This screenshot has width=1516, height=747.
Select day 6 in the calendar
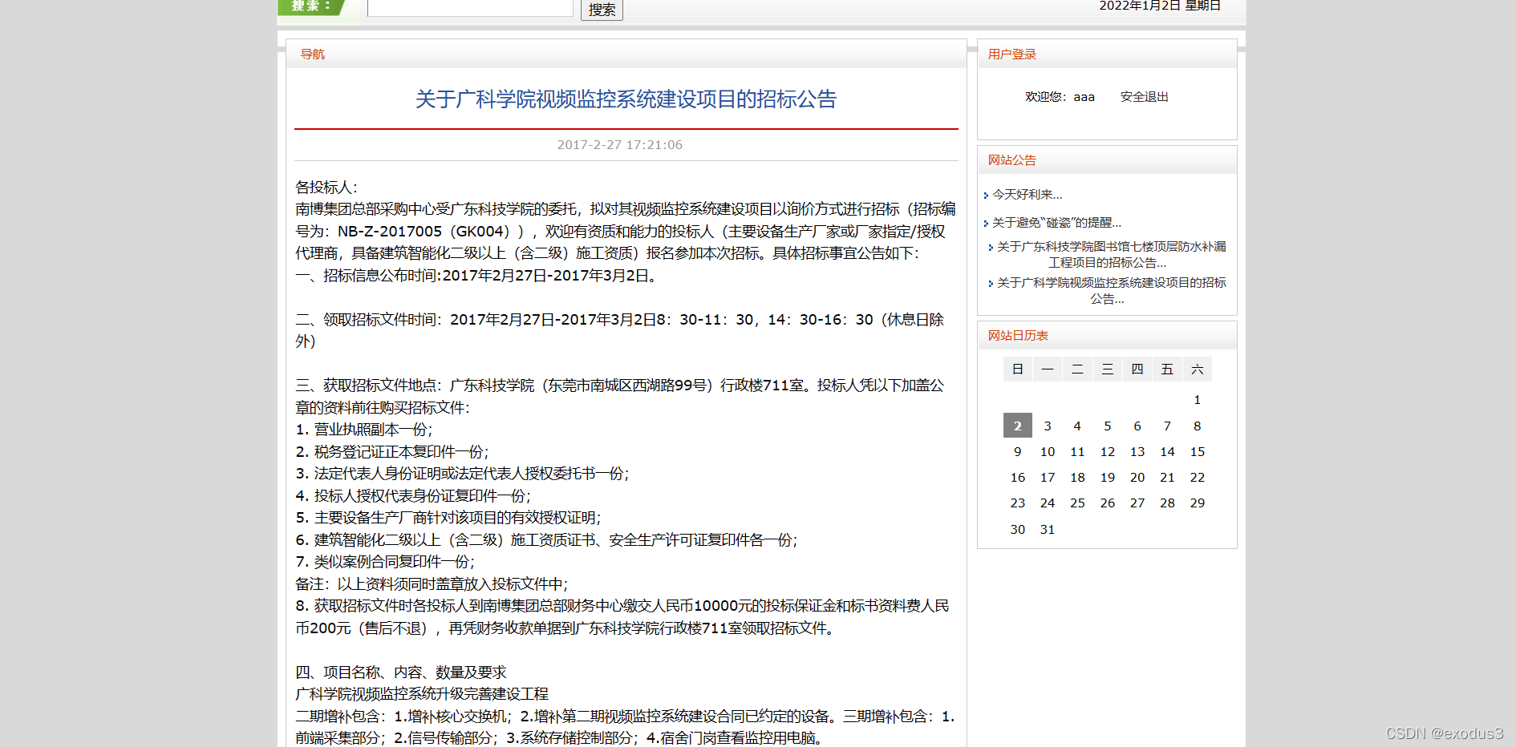pos(1137,426)
